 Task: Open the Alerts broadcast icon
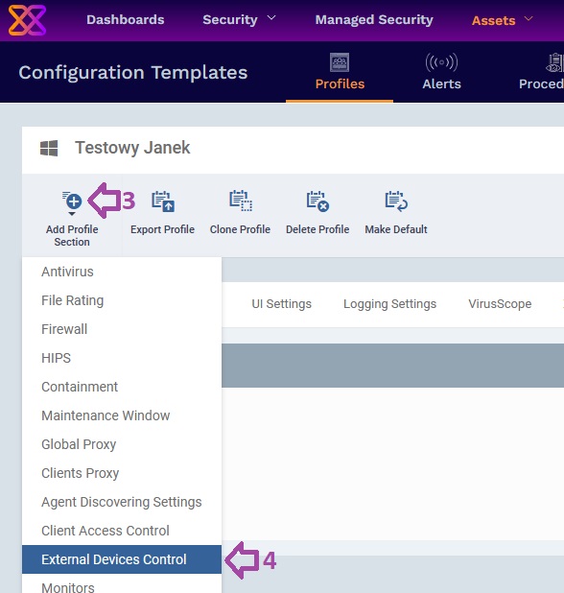point(441,62)
